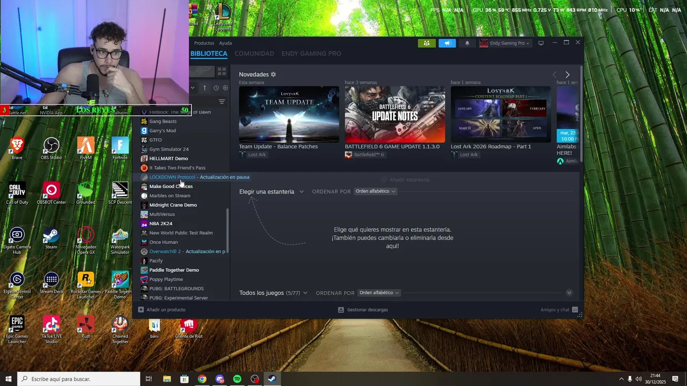Click the library game list scrollbar
Image resolution: width=687 pixels, height=386 pixels.
click(228, 231)
